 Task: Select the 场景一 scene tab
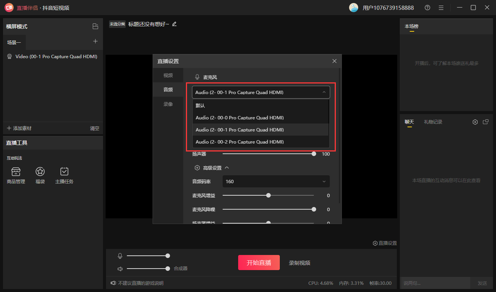coord(14,42)
